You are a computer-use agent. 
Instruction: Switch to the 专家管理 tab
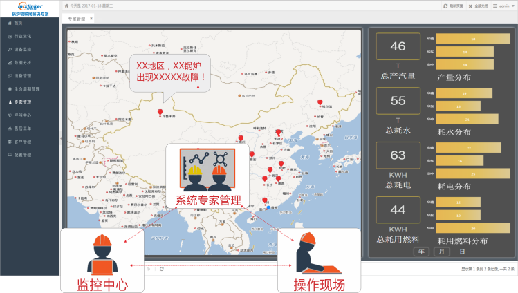[x=75, y=19]
